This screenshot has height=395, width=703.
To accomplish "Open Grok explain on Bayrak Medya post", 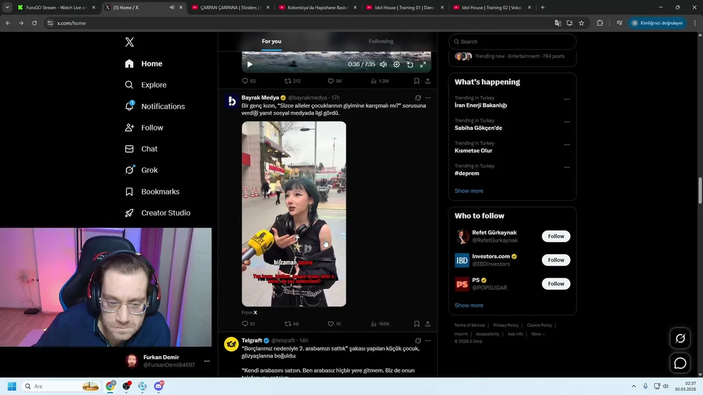I will pos(418,98).
